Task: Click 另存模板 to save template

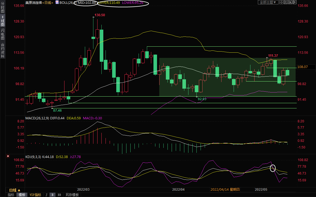Action: click(72, 195)
